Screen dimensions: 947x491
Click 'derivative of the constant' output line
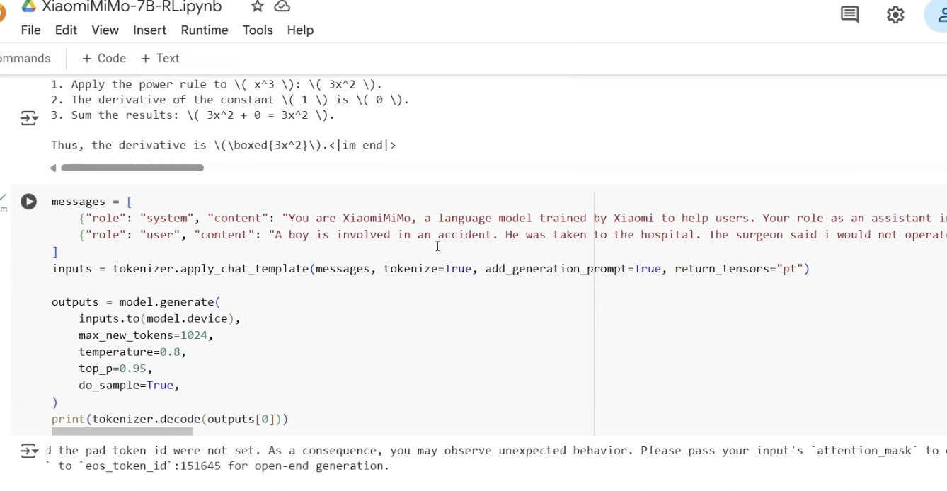click(230, 100)
